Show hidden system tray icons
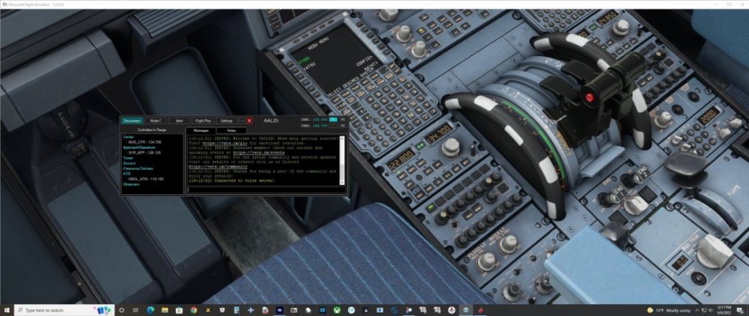Viewport: 749px width, 316px height. [x=698, y=310]
